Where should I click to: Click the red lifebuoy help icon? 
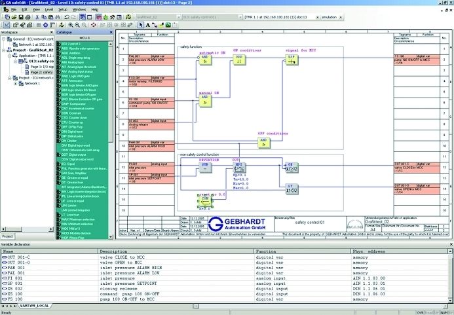[93, 25]
